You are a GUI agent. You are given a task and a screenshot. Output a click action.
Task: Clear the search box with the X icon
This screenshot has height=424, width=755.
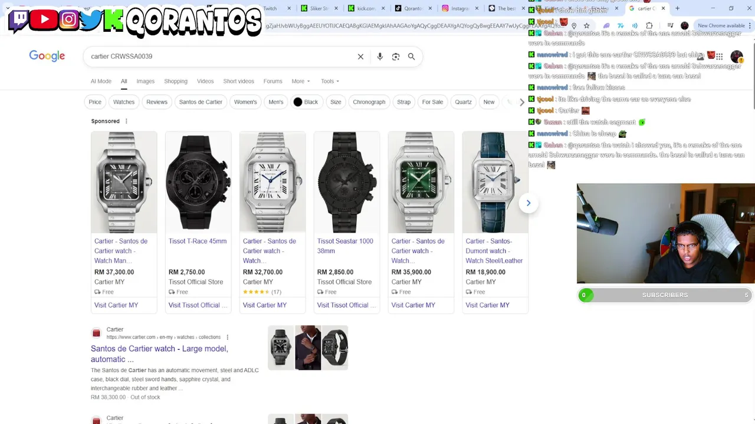[x=360, y=57]
